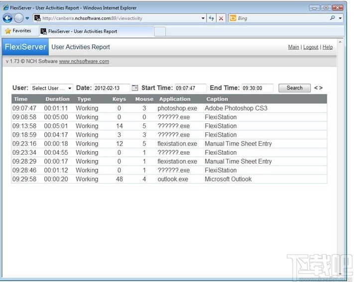Select the Microsoft Outlook caption
The width and height of the screenshot is (354, 282).
point(228,179)
